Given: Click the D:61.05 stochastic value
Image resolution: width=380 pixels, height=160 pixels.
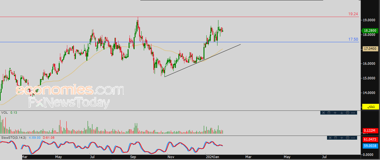Looking at the screenshot, I should 49,138.
